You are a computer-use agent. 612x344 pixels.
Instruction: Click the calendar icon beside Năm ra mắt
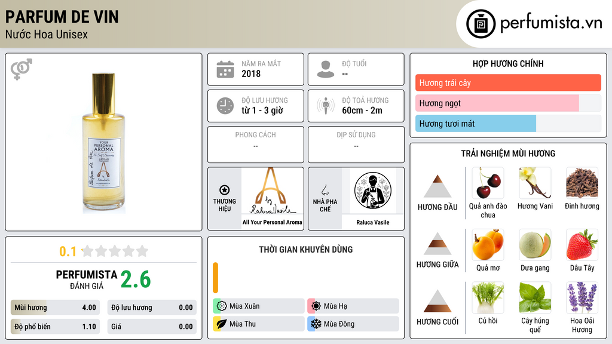coord(225,69)
